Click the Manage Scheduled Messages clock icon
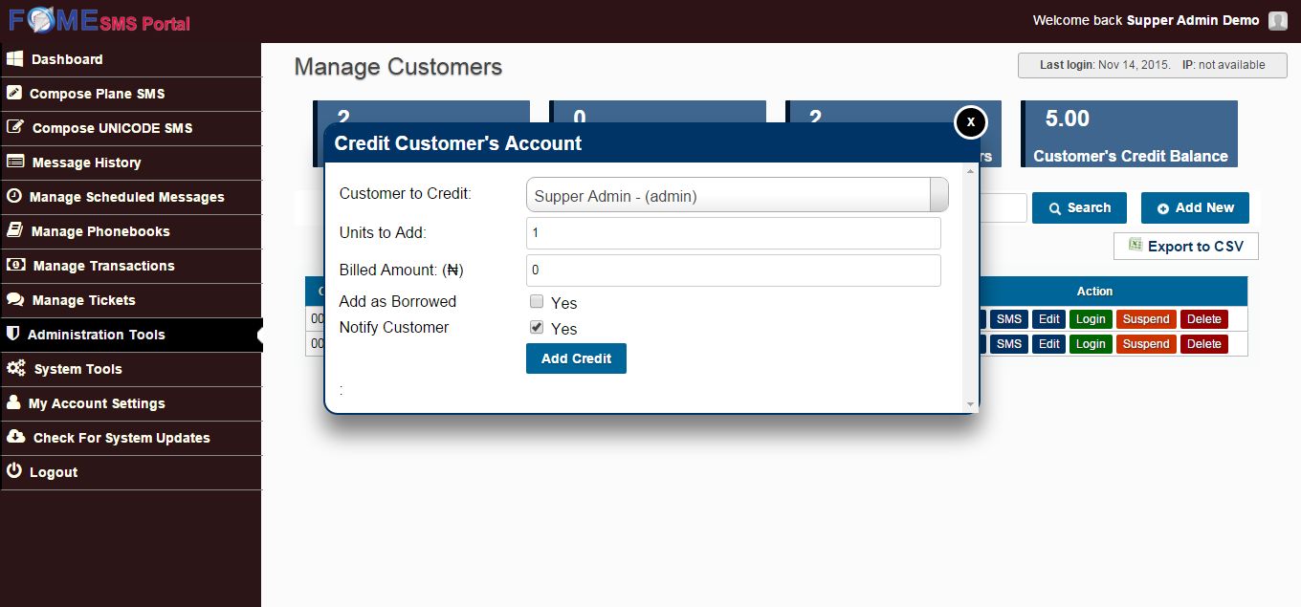This screenshot has height=607, width=1301. [14, 197]
